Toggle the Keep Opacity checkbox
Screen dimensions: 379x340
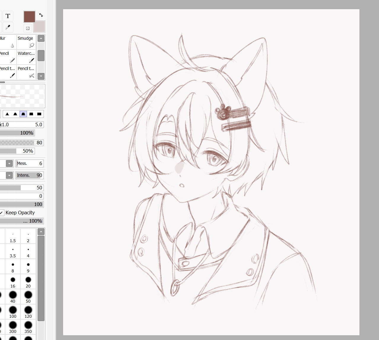point(2,213)
